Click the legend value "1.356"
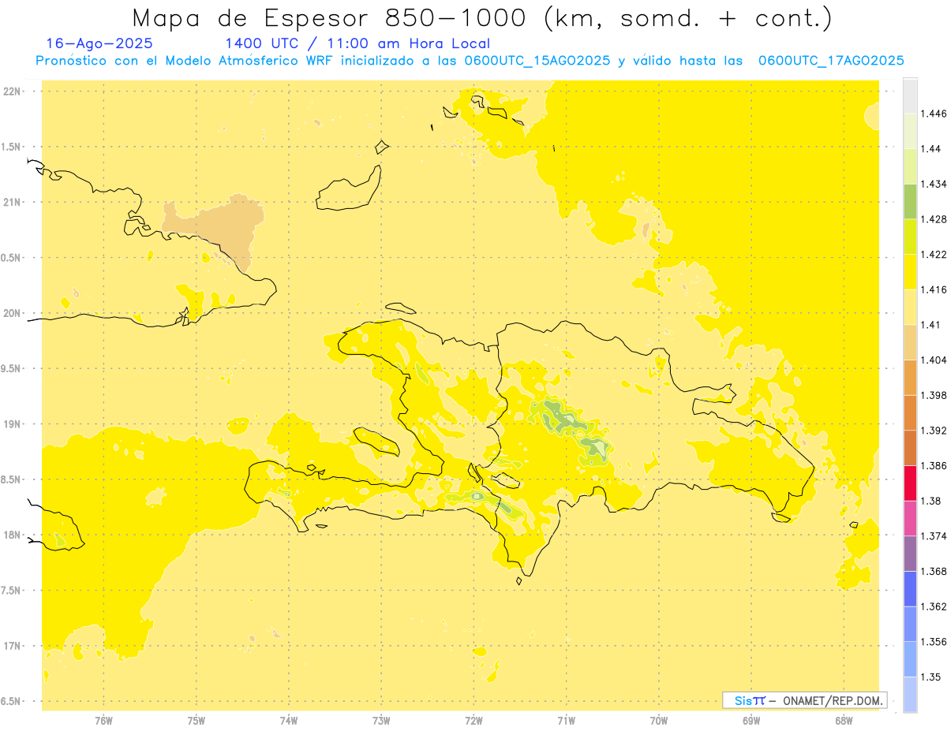947x731 pixels. pos(934,642)
